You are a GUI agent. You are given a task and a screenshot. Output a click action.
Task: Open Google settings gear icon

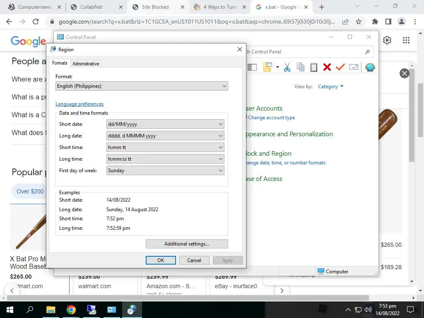387,40
